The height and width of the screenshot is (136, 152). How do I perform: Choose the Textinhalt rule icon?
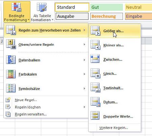tap(95, 88)
